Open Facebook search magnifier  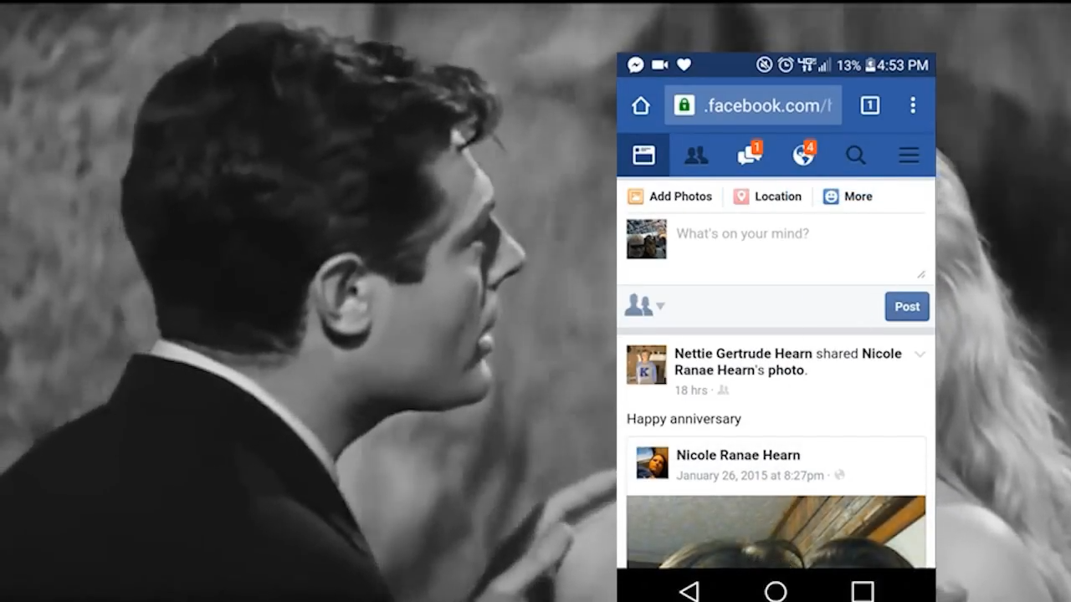855,156
